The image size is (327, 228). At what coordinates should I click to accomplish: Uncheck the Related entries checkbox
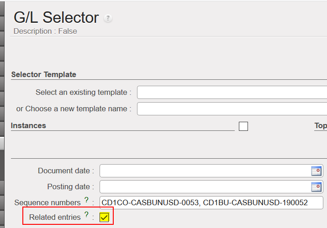click(x=104, y=218)
